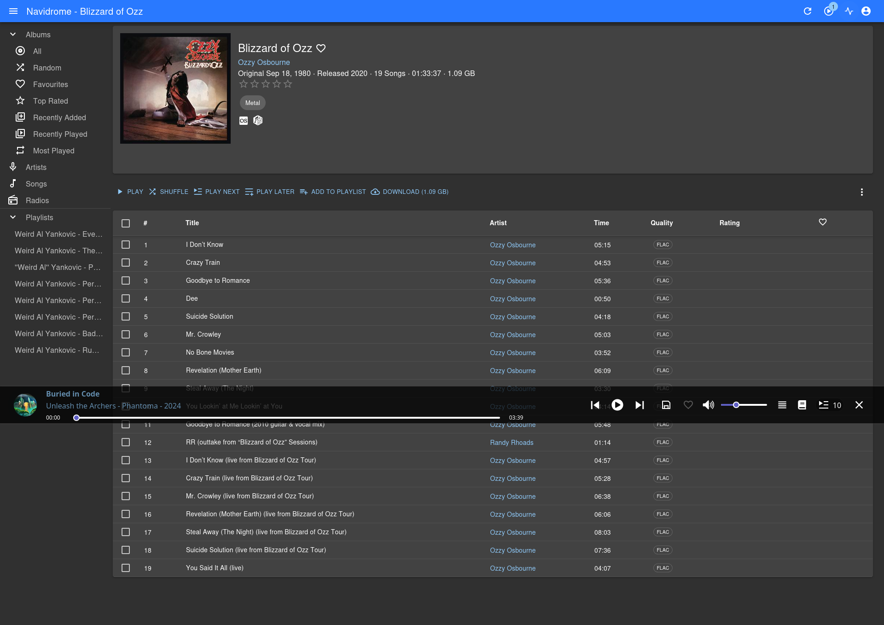Screen dimensions: 884x625
Task: Select Crazy Train track checkbox
Action: (126, 263)
